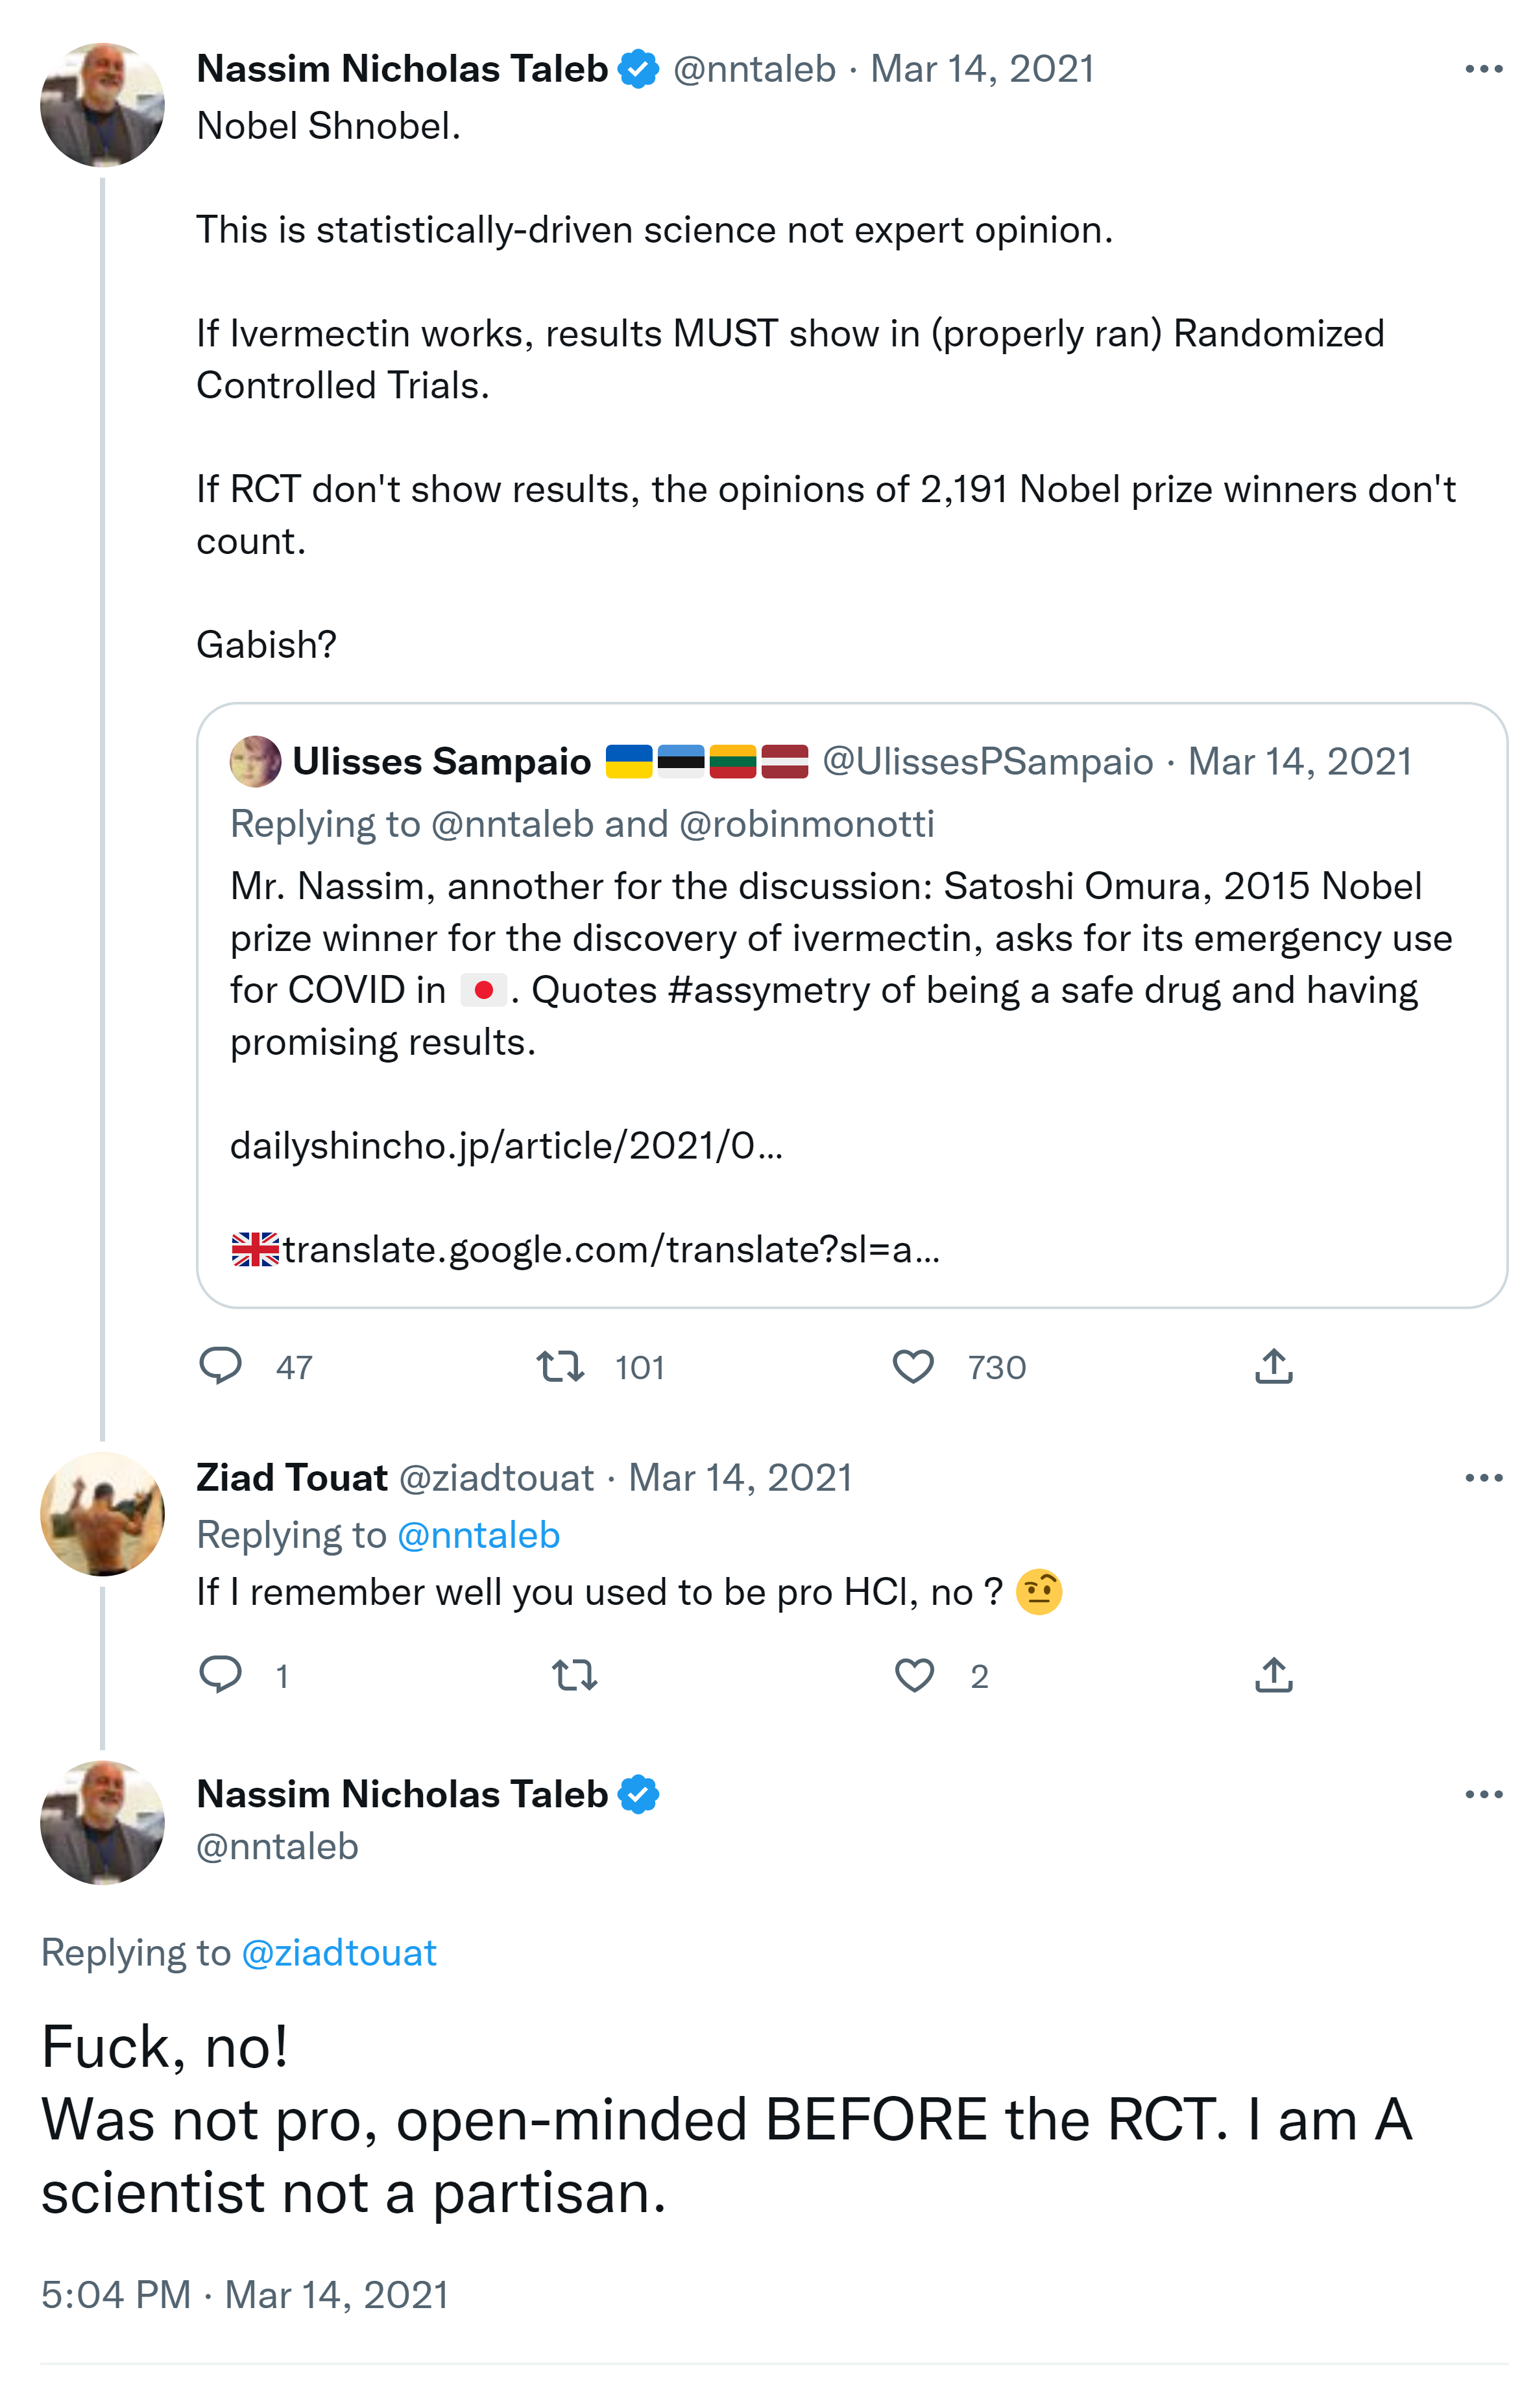The image size is (1533, 2408).
Task: Like the tweet with 730 likes
Action: point(913,1366)
